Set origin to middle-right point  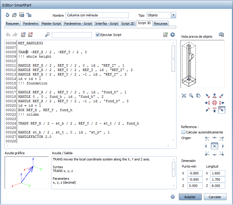click(223, 146)
